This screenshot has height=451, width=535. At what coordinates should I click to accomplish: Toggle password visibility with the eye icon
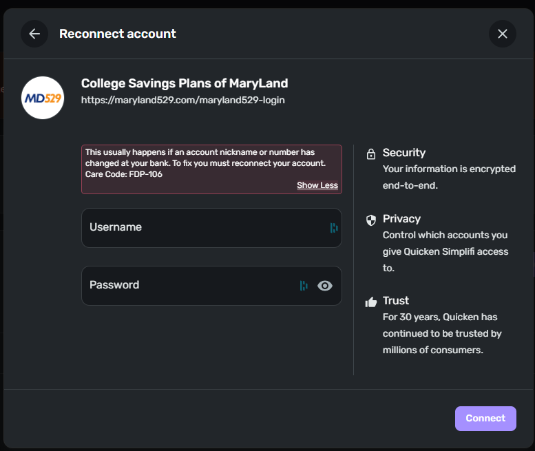click(325, 286)
